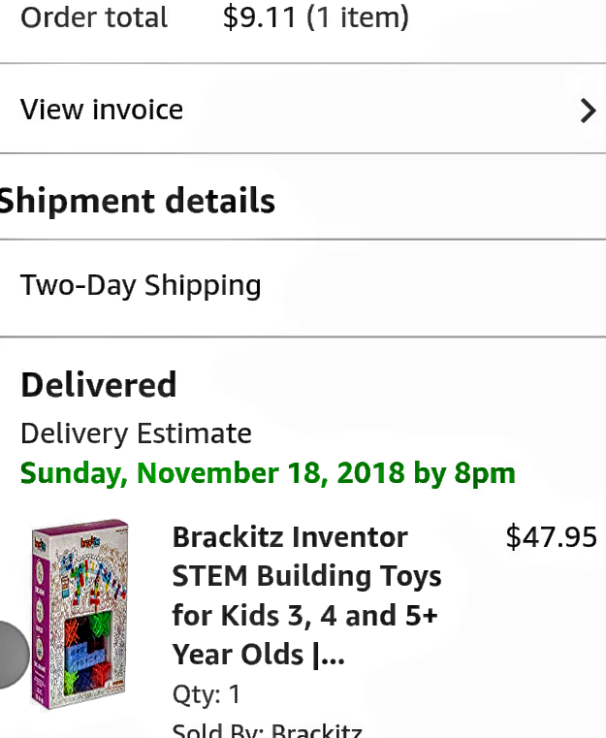Tap the "Year Olds |..." truncated title line

258,655
